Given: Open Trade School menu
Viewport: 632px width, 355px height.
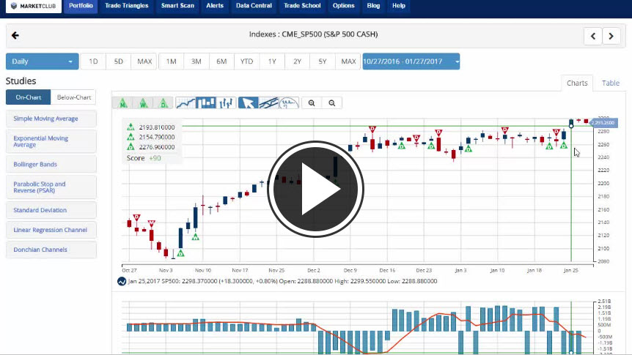Looking at the screenshot, I should click(302, 6).
